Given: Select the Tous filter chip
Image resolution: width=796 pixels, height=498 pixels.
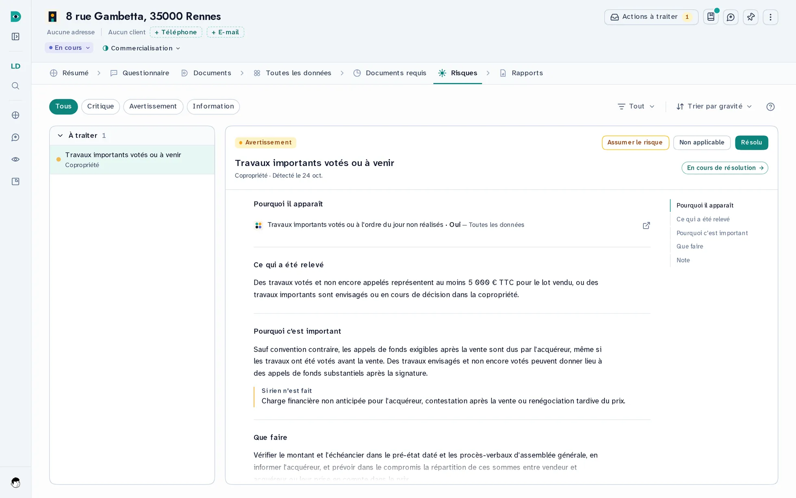Looking at the screenshot, I should tap(63, 107).
